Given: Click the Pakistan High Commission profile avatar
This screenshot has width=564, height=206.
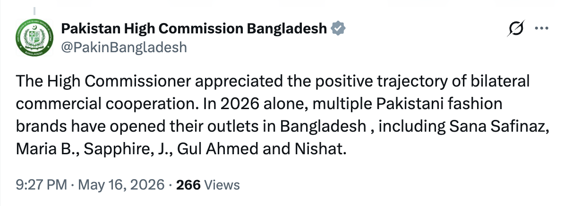Looking at the screenshot, I should (x=34, y=38).
